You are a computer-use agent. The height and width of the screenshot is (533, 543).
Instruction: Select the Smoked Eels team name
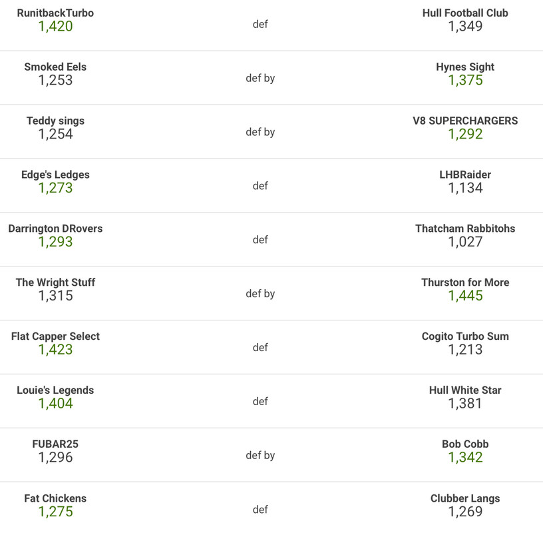pos(55,67)
